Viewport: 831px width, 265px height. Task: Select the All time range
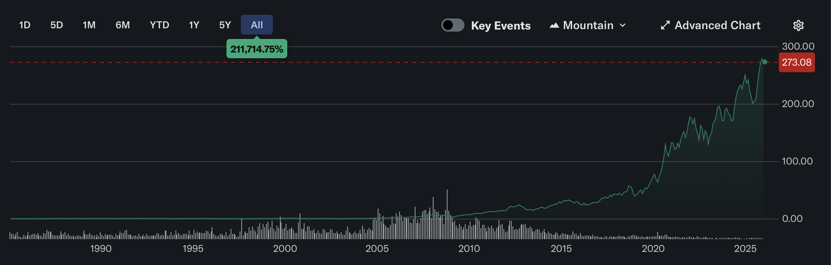(257, 25)
